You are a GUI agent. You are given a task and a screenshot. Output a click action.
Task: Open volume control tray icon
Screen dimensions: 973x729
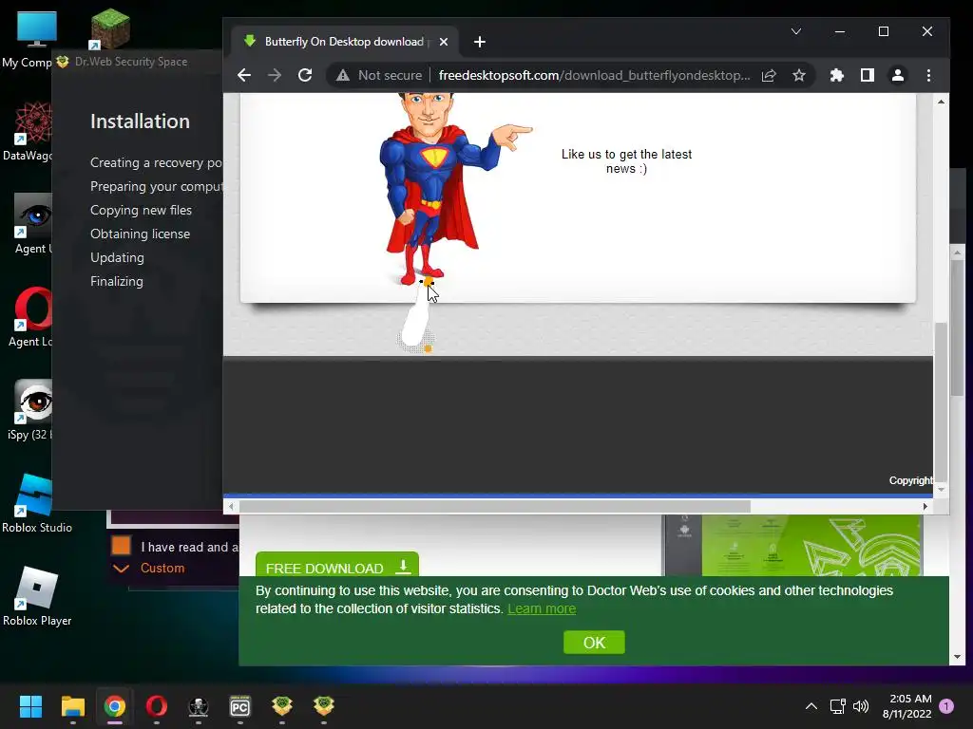click(x=861, y=706)
